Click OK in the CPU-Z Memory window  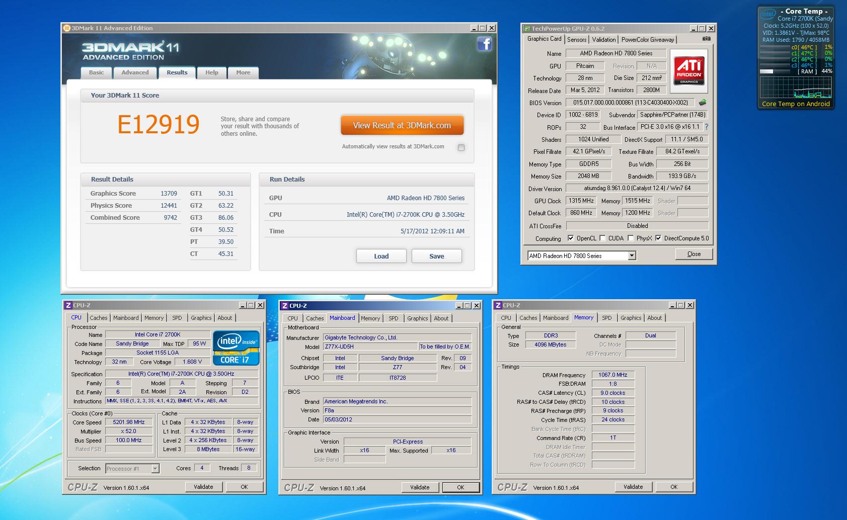coord(674,487)
